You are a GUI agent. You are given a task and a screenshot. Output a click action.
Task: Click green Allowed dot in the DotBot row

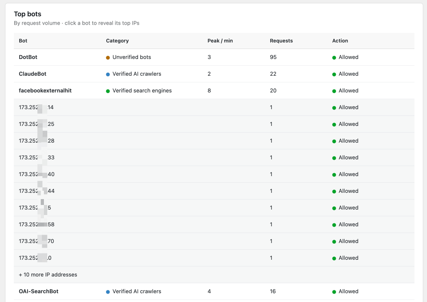pyautogui.click(x=334, y=57)
